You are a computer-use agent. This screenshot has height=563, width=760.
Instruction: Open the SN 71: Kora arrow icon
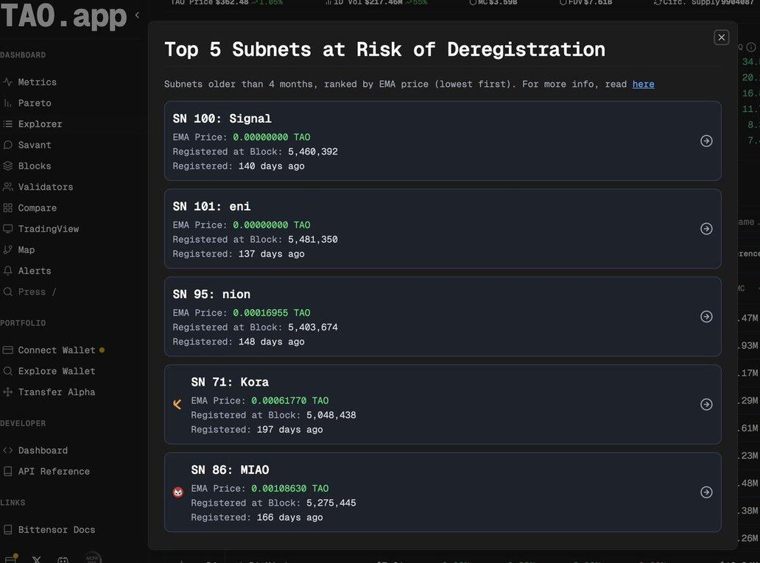point(706,404)
